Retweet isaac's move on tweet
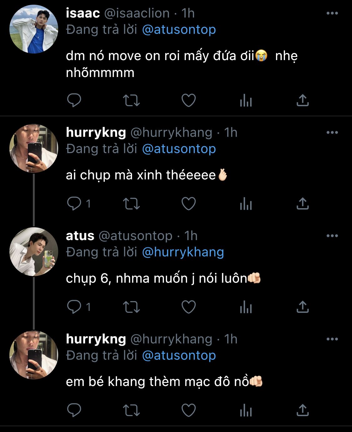The image size is (352, 432). [131, 100]
